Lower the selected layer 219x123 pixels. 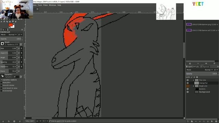pos(200,122)
